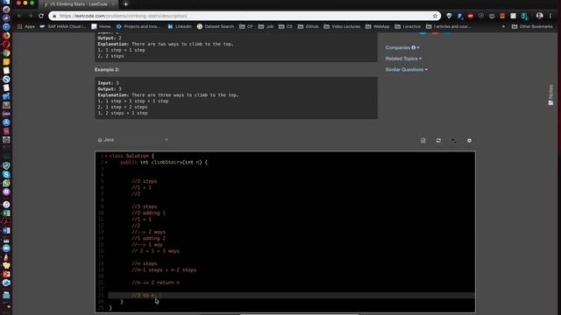
Task: Open the Java language dropdown
Action: [132, 140]
